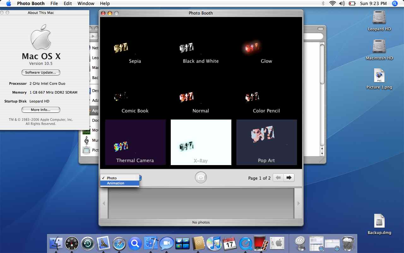The width and height of the screenshot is (404, 253).
Task: Open the Apple menu
Action: [x=9, y=3]
